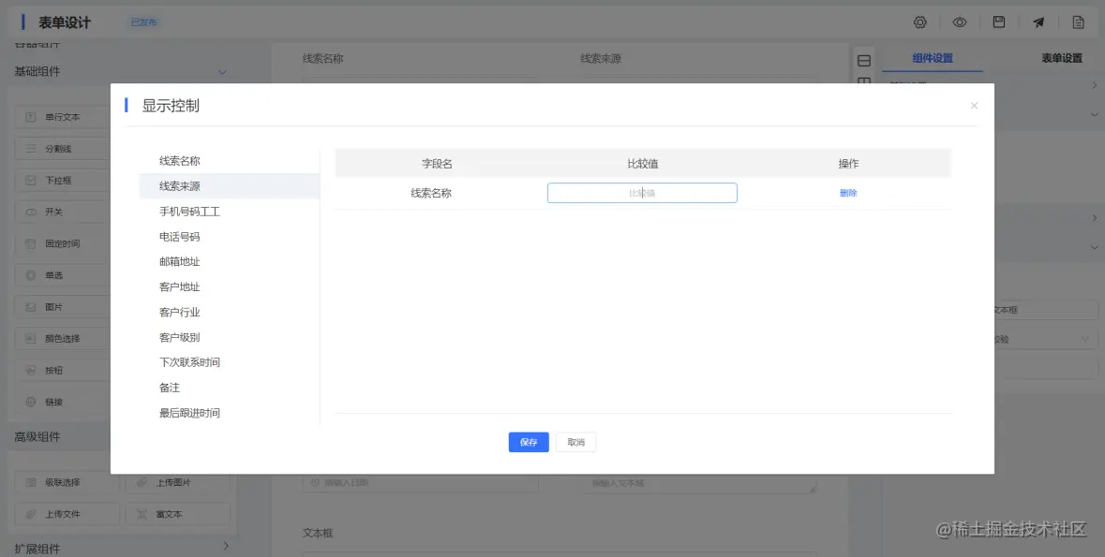Expand first chevron in right settings panel
This screenshot has width=1105, height=557.
pyautogui.click(x=1094, y=85)
